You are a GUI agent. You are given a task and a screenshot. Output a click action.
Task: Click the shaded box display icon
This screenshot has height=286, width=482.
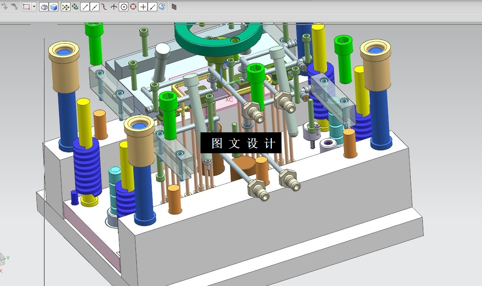(44, 7)
